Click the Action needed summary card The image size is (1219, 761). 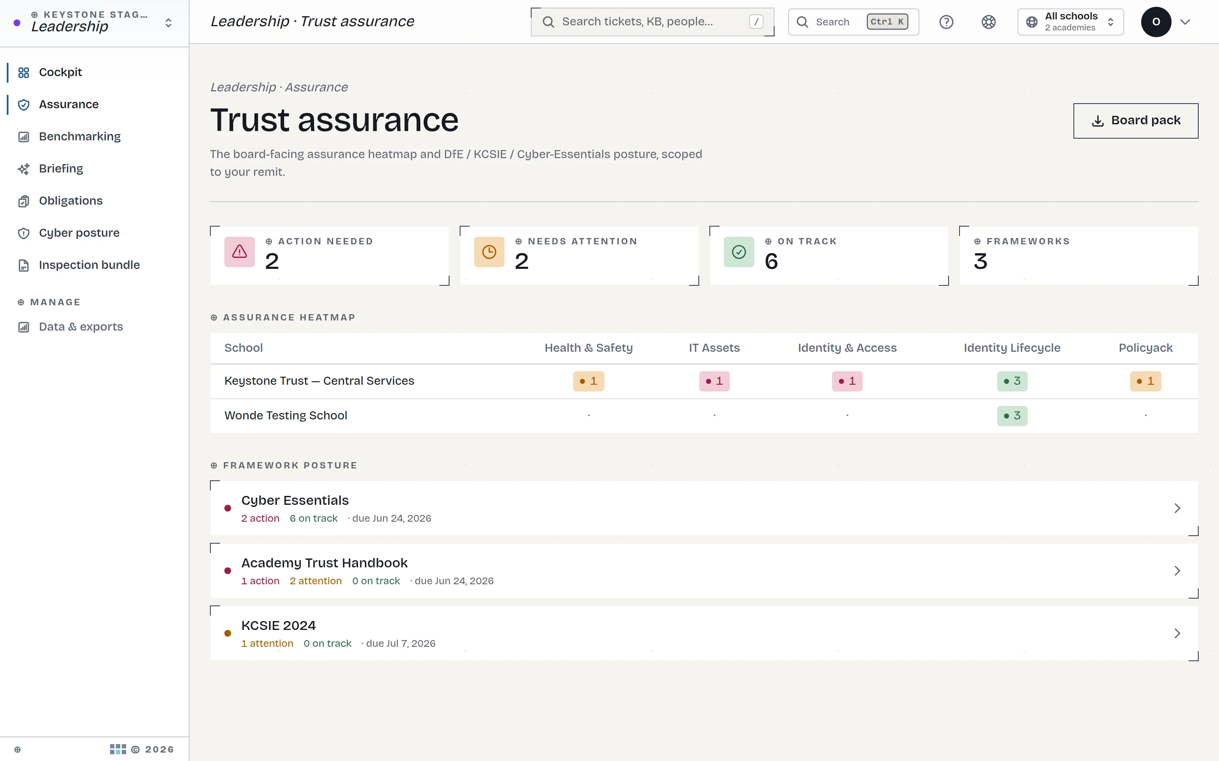330,256
